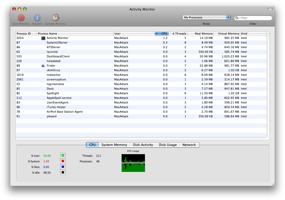
Task: Click the Quit Process stop-sign icon
Action: coord(21,18)
